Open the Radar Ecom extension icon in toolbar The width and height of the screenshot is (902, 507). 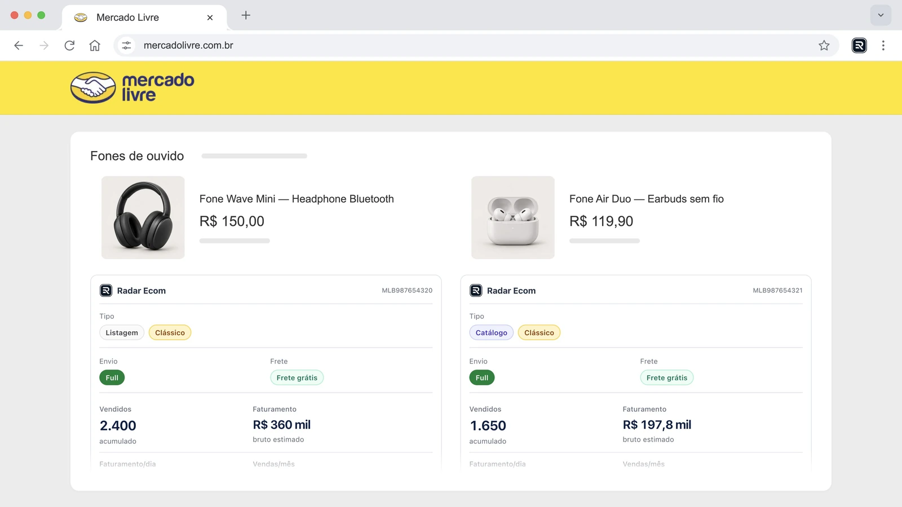click(859, 46)
